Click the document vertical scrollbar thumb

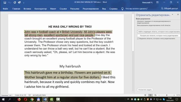coord(133,33)
